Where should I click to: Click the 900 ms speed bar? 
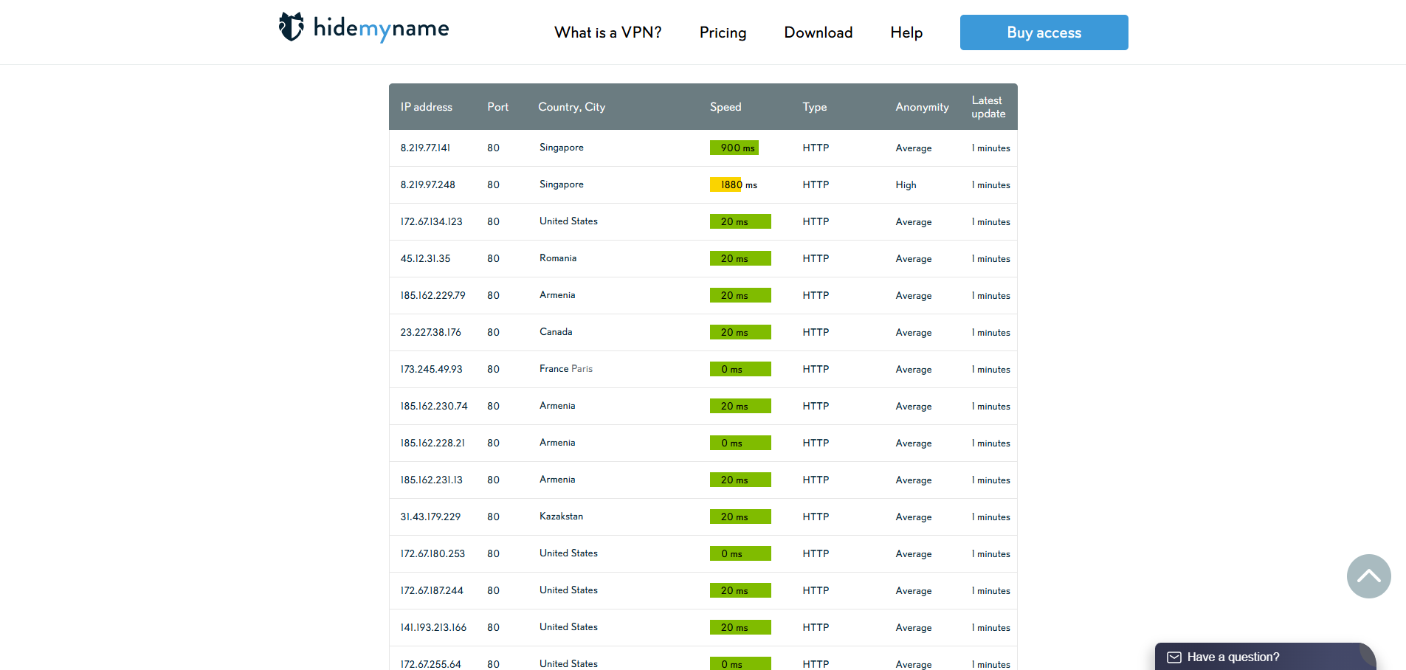click(x=734, y=148)
